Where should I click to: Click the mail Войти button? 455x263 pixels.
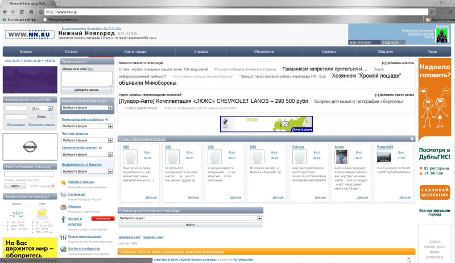[x=42, y=116]
